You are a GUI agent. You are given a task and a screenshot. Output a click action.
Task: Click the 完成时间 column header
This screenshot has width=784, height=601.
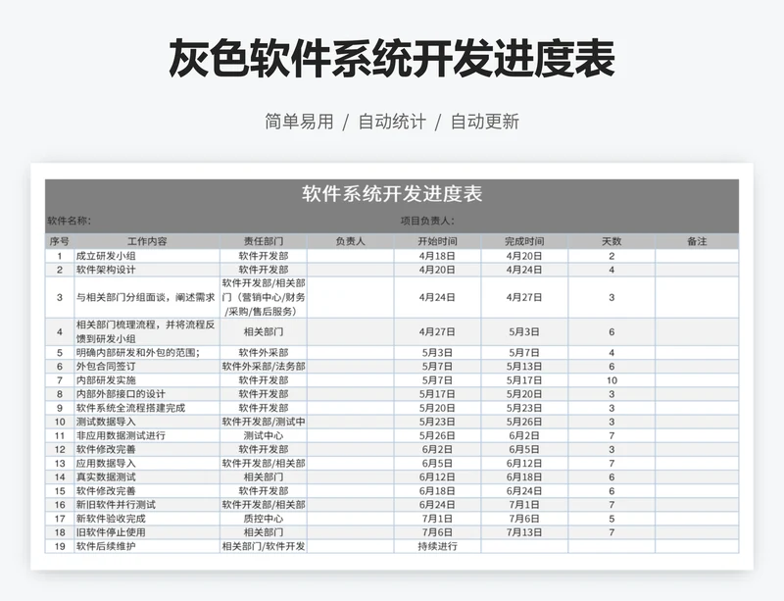tap(524, 241)
